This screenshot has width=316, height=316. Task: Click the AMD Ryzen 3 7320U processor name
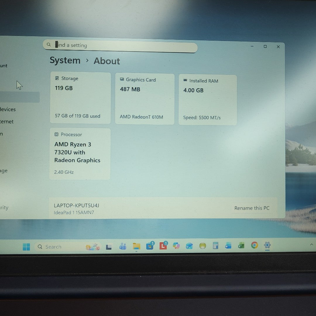(77, 152)
